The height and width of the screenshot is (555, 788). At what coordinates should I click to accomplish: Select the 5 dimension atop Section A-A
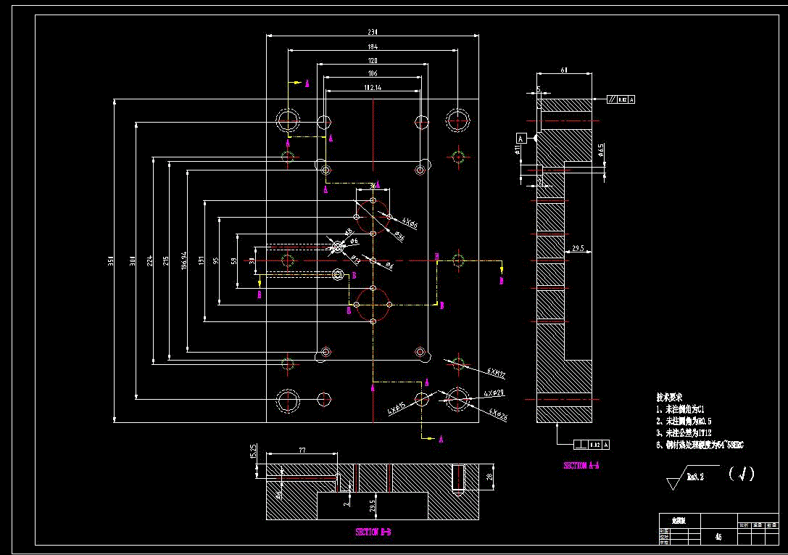[538, 89]
